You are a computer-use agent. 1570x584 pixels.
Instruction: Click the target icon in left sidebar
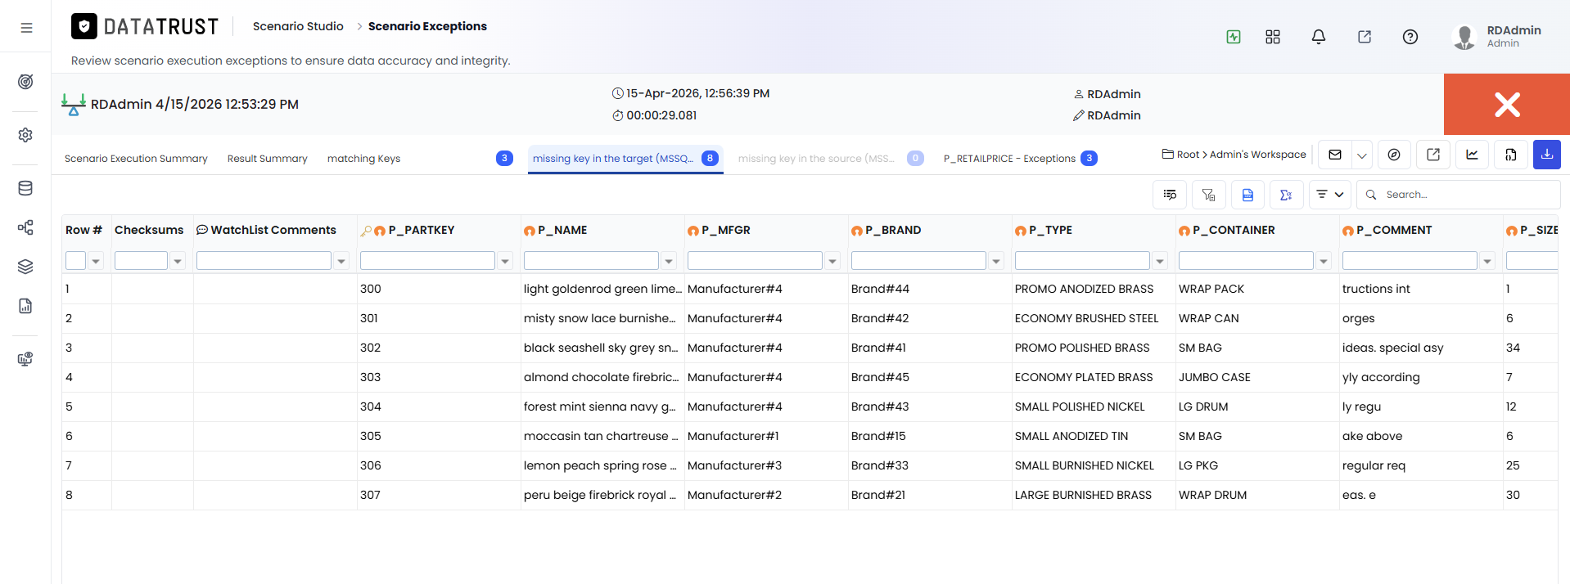25,82
